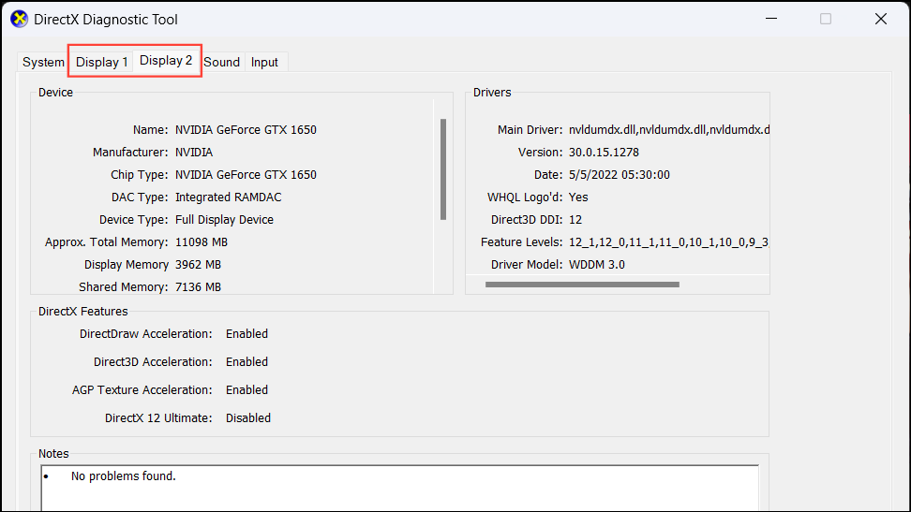Viewport: 911px width, 512px height.
Task: Click the 11098 MB total memory value
Action: pyautogui.click(x=202, y=242)
